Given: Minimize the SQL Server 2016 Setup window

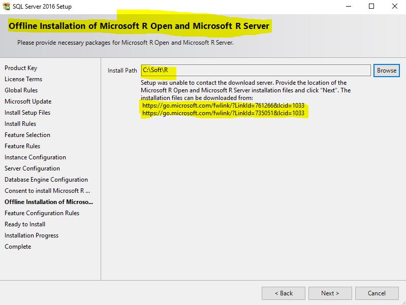Looking at the screenshot, I should pos(349,6).
